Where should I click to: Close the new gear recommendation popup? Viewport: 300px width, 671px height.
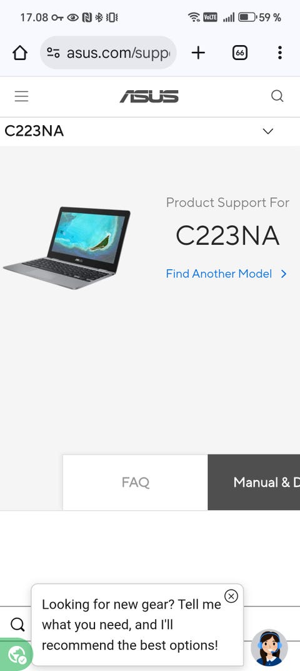click(231, 596)
